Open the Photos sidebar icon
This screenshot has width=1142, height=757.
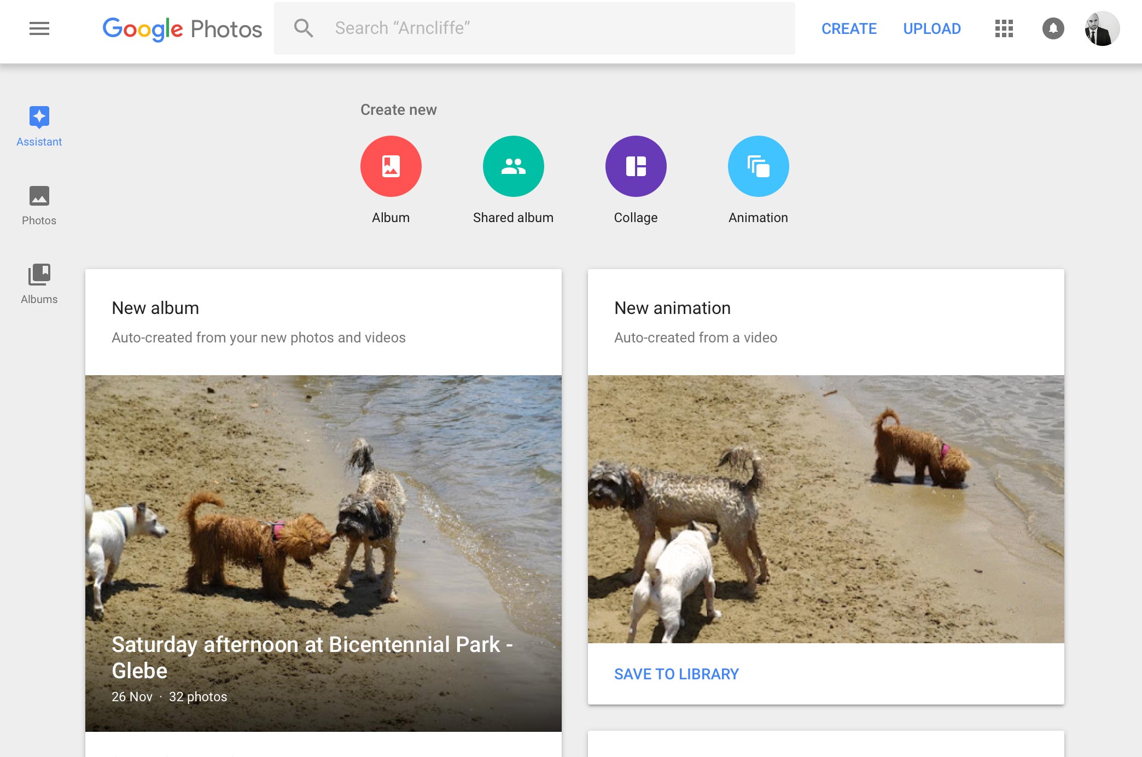39,196
